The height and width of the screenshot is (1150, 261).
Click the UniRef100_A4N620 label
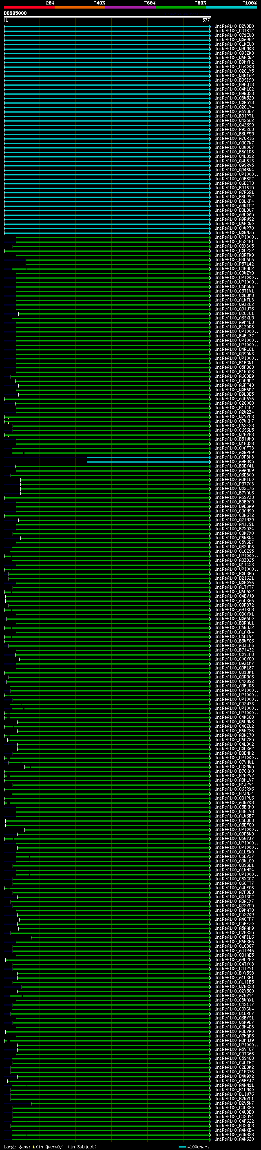coord(234,1139)
